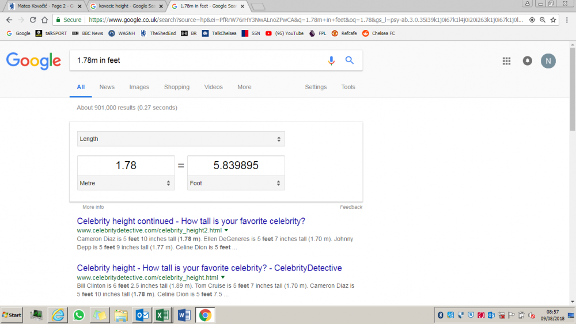
Task: Close the 1.78m in feet browser tab
Action: [x=242, y=6]
